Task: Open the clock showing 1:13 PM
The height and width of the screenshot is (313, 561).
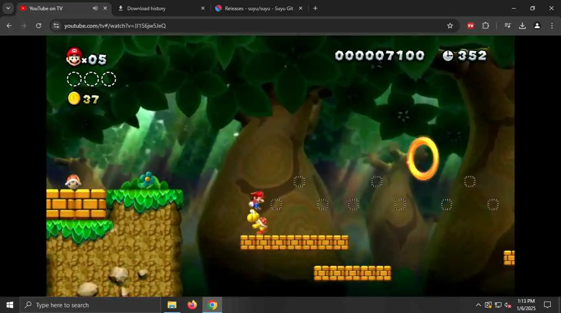Action: click(x=526, y=305)
